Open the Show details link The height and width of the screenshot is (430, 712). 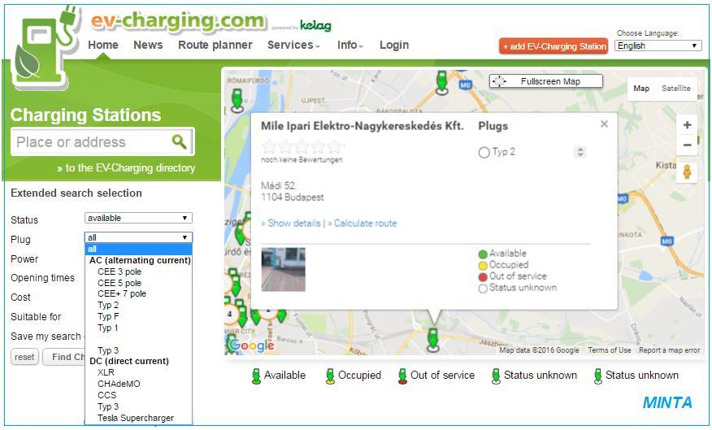[x=291, y=224]
